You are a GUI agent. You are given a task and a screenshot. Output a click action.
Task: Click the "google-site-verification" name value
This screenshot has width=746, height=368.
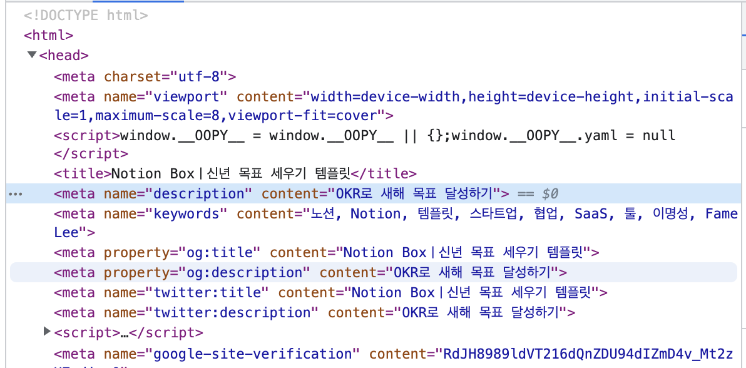click(x=253, y=354)
